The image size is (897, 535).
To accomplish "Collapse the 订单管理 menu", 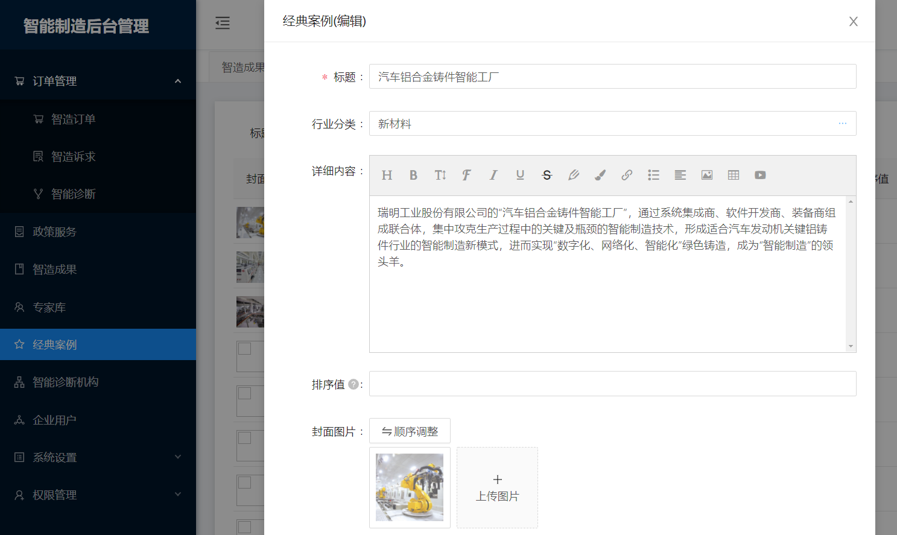I will pos(98,81).
